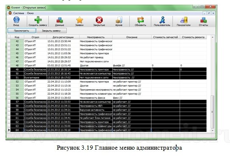The image size is (230, 159).
Task: Open the Окно menu
Action: [30, 13]
